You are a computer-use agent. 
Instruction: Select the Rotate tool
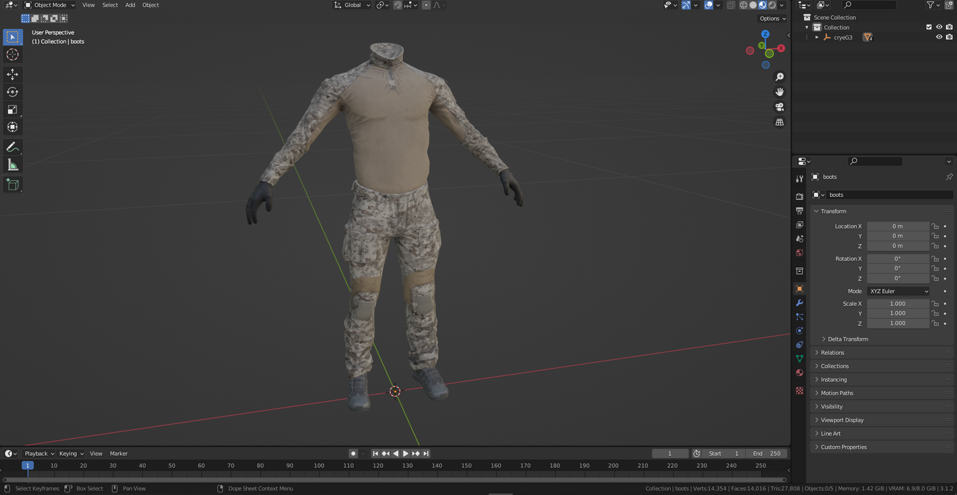click(x=13, y=92)
